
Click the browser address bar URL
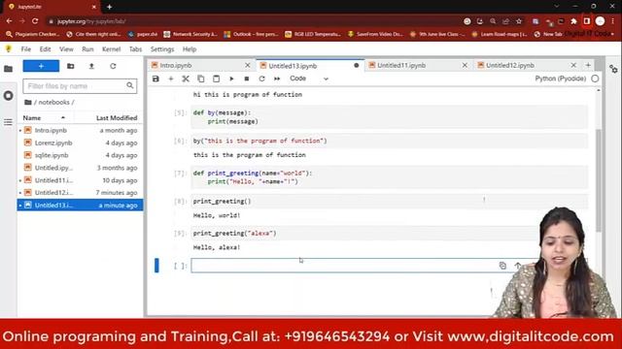pyautogui.click(x=92, y=21)
